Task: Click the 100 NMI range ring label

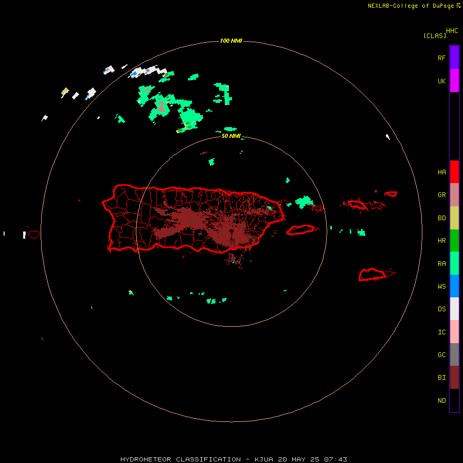Action: click(231, 41)
